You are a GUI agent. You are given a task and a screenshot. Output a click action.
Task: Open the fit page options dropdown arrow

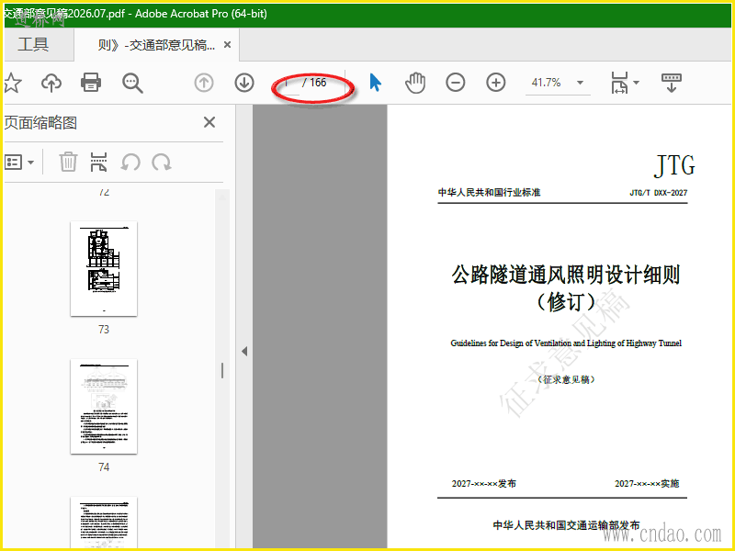tap(636, 83)
